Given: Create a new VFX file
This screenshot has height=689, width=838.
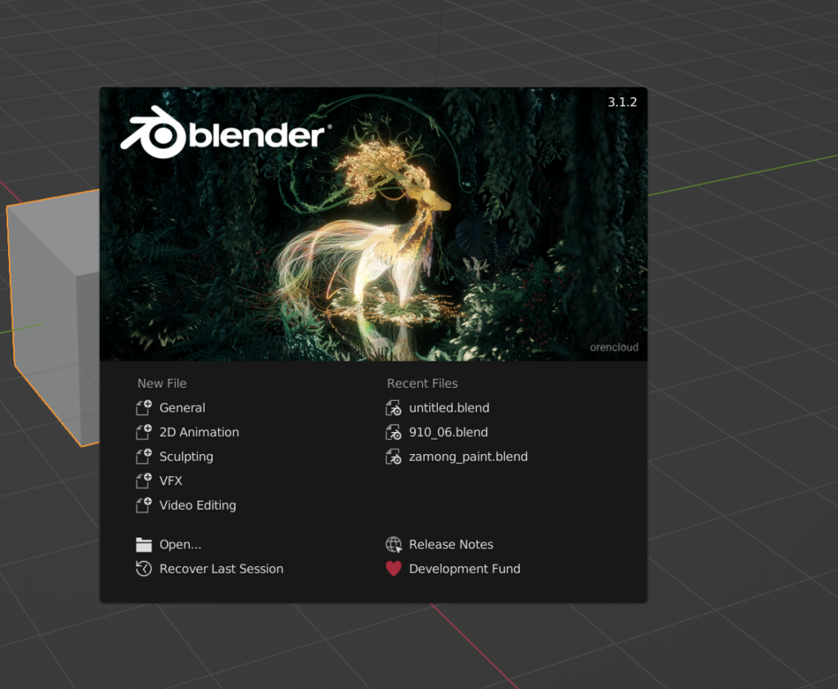Looking at the screenshot, I should pos(171,481).
